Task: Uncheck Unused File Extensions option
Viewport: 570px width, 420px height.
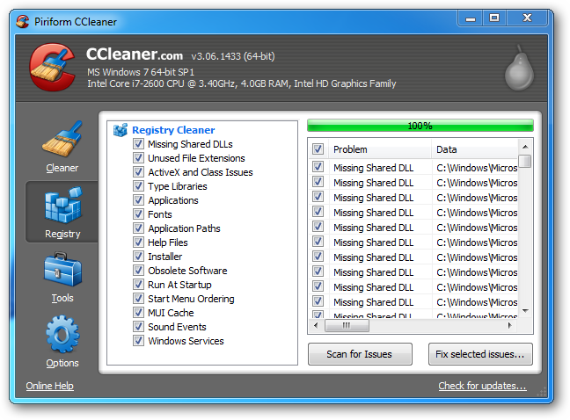Action: coord(138,158)
